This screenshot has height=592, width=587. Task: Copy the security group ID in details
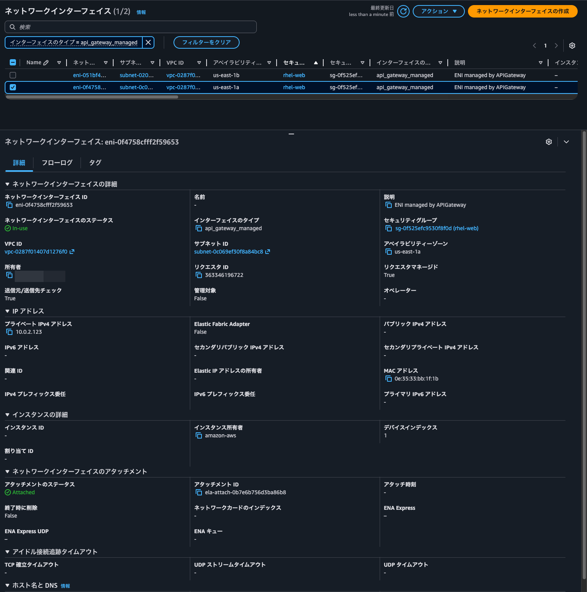[388, 229]
